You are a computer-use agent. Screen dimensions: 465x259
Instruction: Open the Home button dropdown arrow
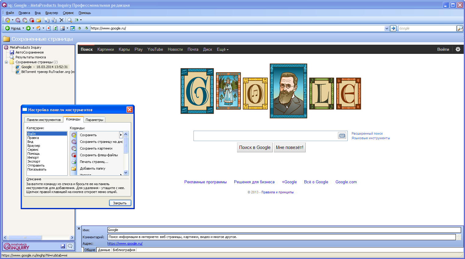tap(43, 28)
